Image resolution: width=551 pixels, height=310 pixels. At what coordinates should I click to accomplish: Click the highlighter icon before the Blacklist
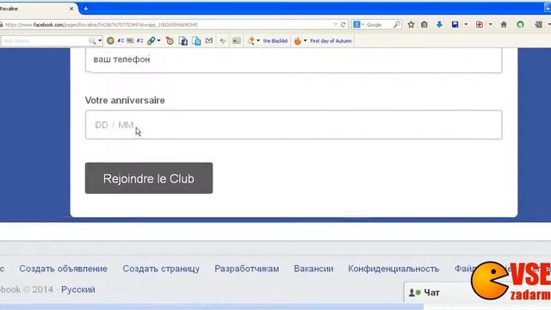[x=251, y=40]
